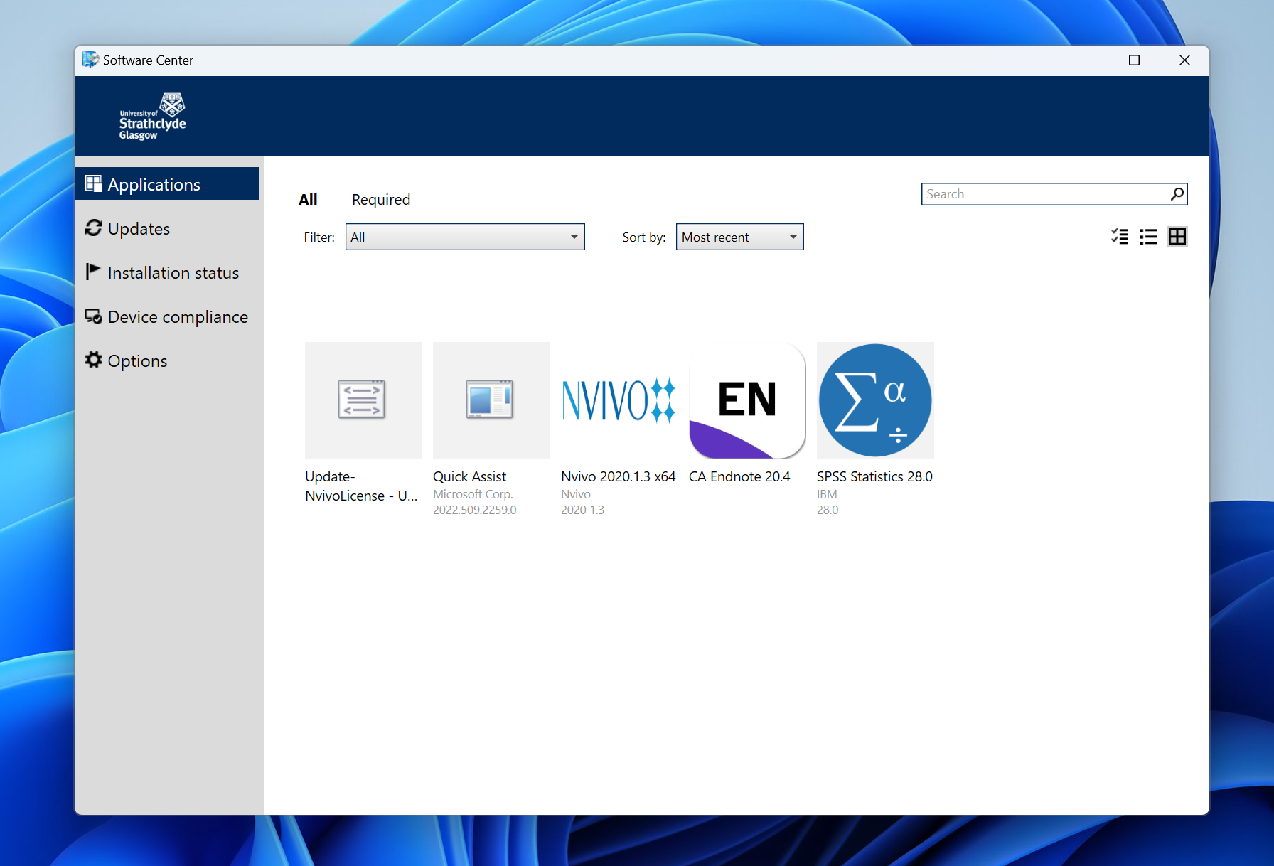
Task: Select the SPSS Statistics 28.0 icon
Action: click(x=874, y=400)
